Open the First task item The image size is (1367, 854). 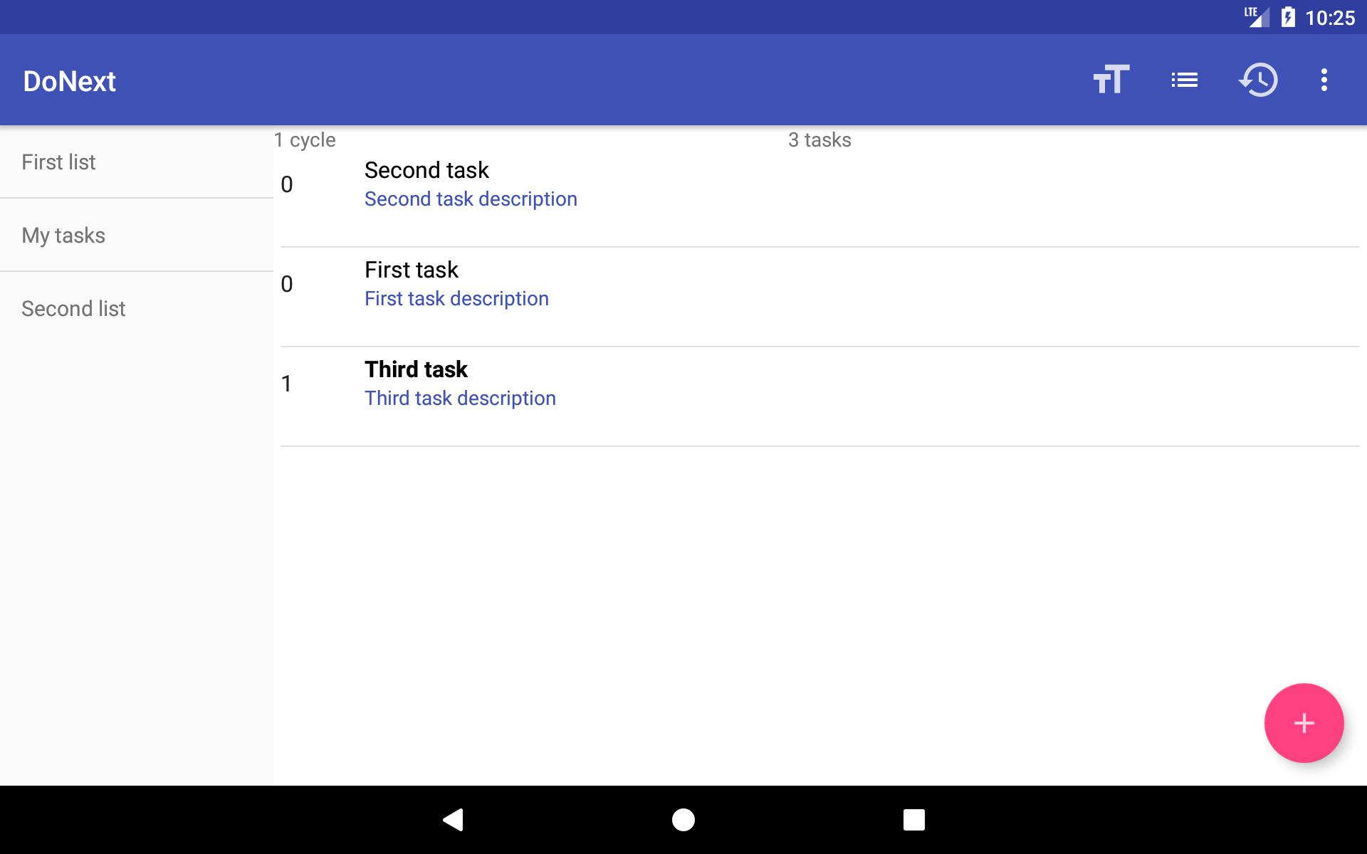click(411, 270)
